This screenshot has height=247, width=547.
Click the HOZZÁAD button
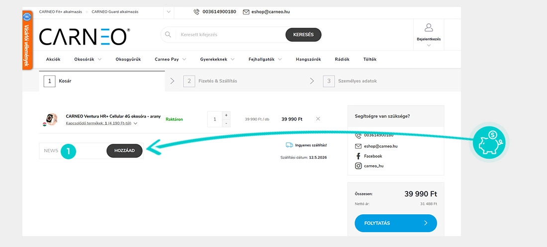[124, 151]
